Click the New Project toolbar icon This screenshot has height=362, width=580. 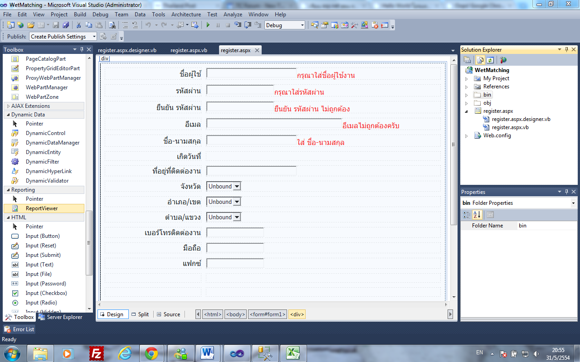[11, 25]
